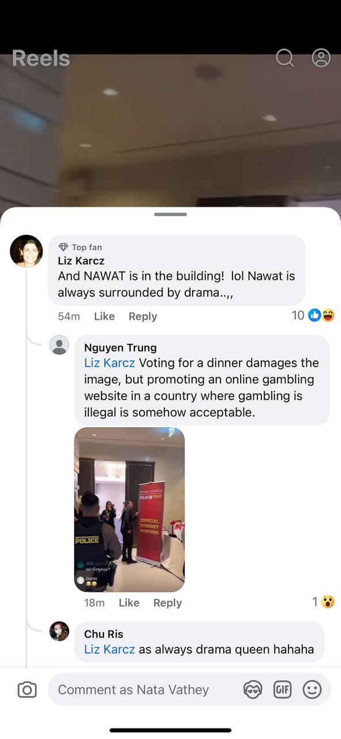The image size is (341, 739).
Task: Open Chu Ris's avatar
Action: pyautogui.click(x=59, y=631)
